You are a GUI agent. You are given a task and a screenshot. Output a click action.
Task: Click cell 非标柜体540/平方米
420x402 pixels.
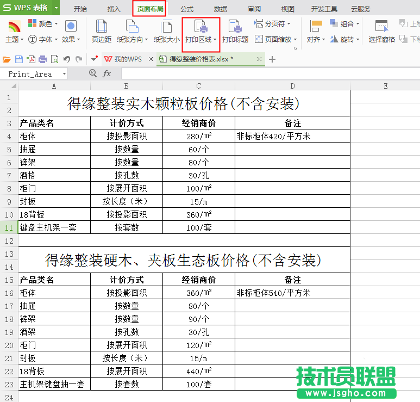point(292,293)
